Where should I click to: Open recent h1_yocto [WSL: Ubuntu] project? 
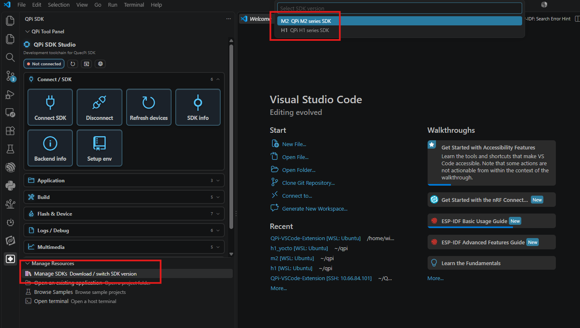click(x=299, y=248)
